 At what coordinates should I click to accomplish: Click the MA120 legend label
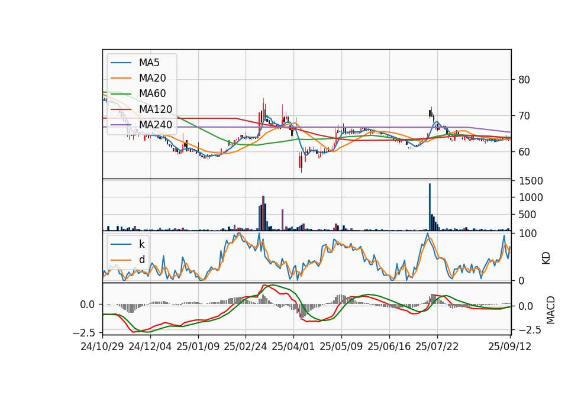point(156,109)
